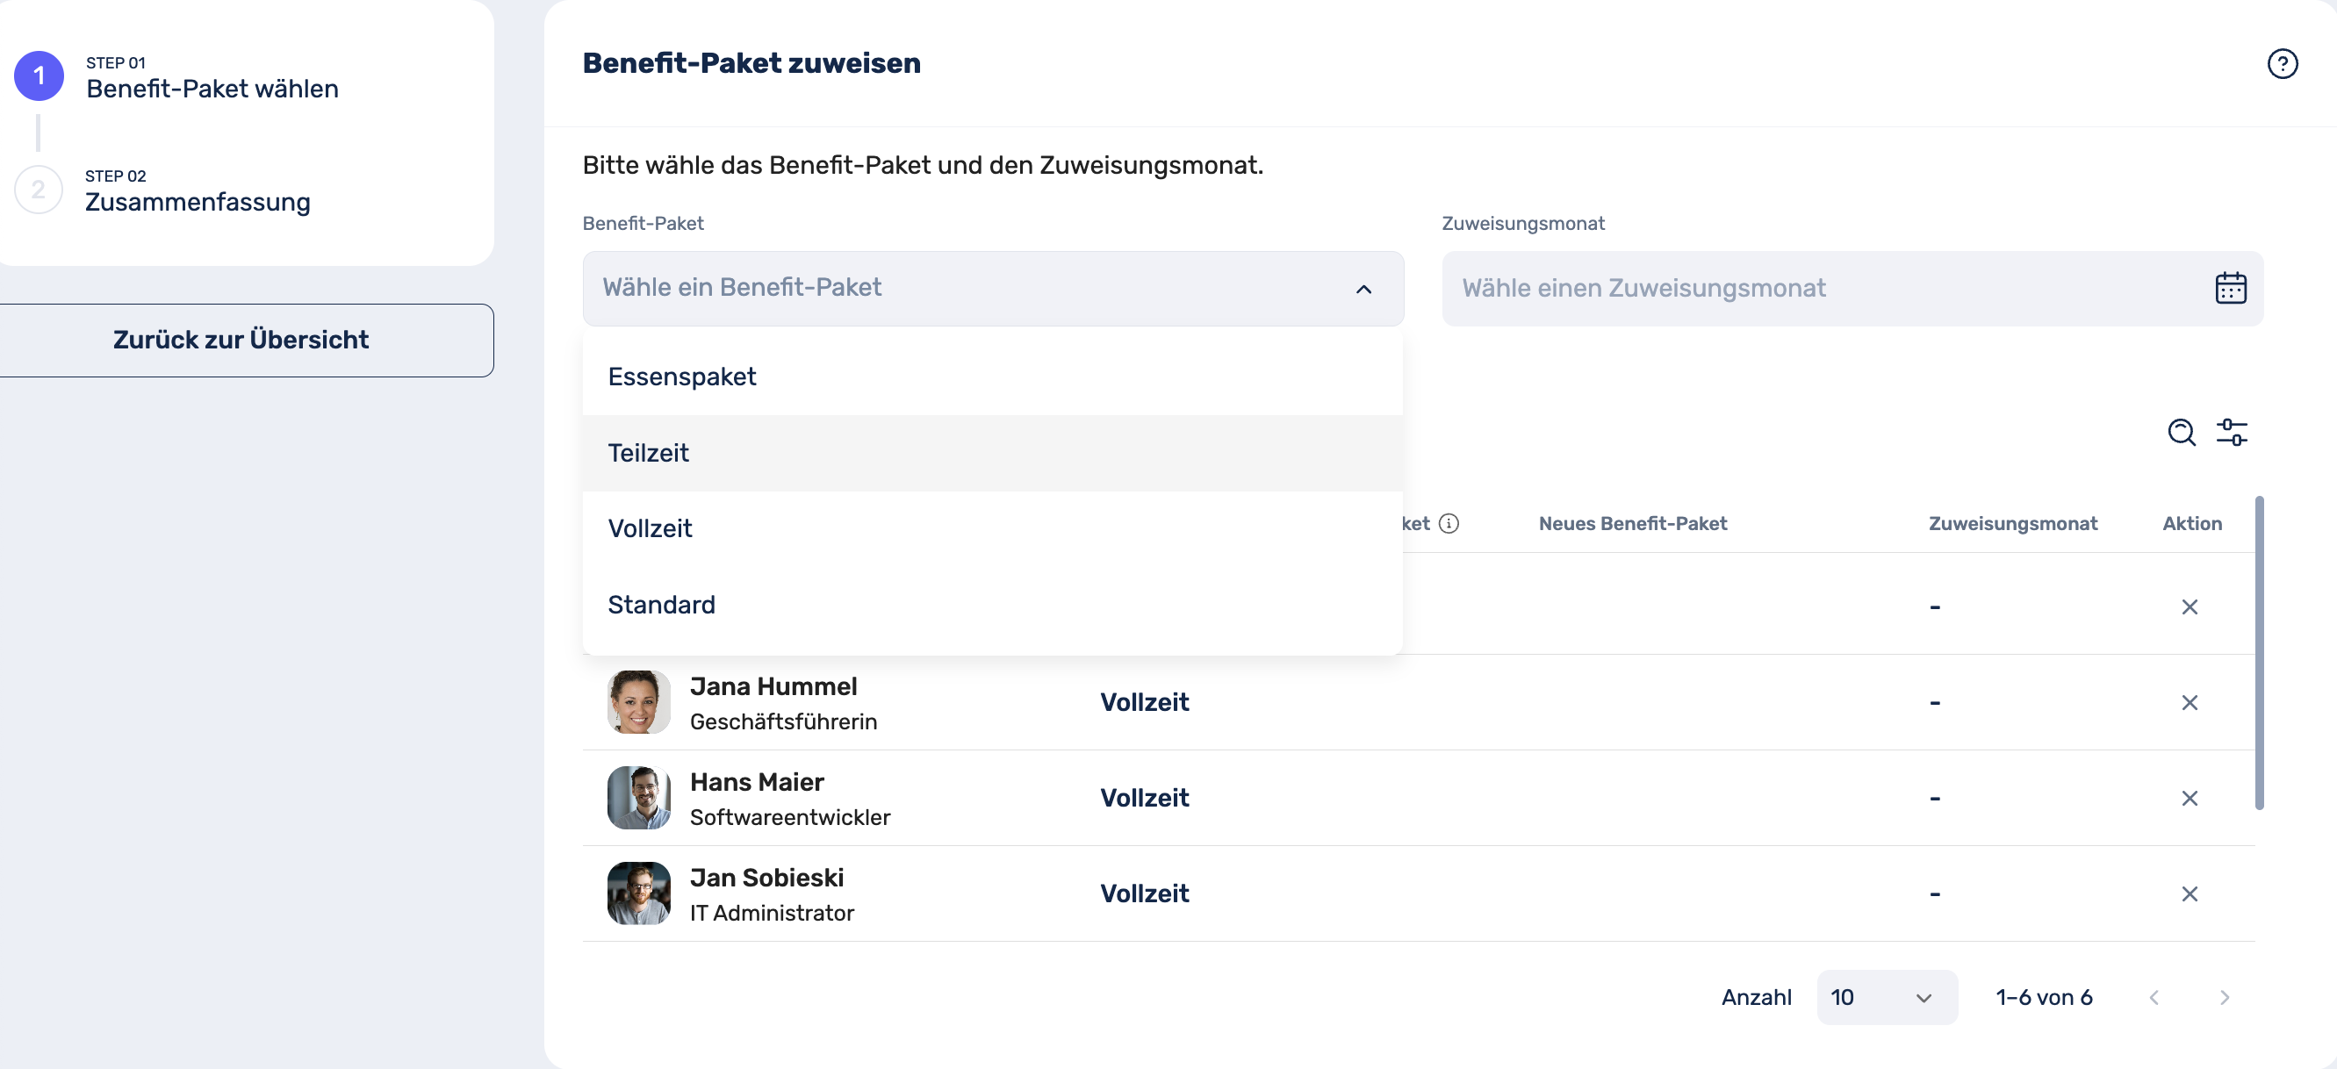Collapse the Benefit-Paket dropdown chevron

tap(1363, 290)
